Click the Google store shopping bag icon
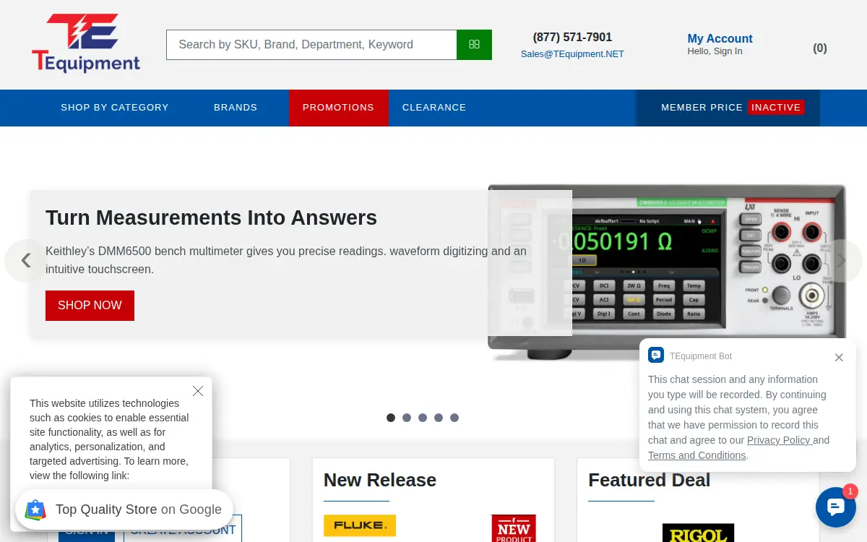Image resolution: width=867 pixels, height=542 pixels. click(35, 509)
